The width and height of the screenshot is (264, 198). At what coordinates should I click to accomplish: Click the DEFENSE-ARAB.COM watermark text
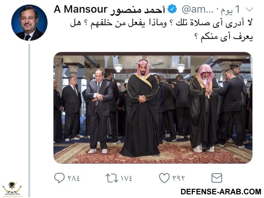tap(221, 192)
